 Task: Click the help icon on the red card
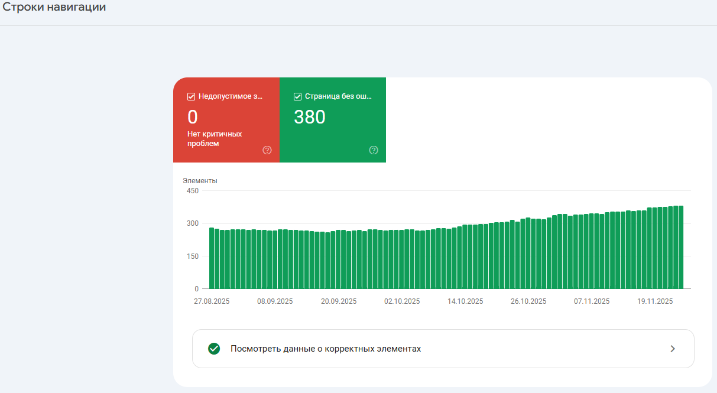click(267, 150)
